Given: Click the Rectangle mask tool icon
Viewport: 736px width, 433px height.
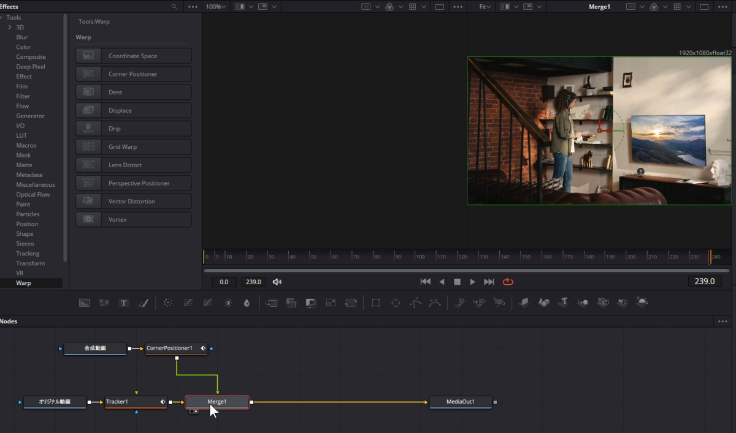Looking at the screenshot, I should click(x=376, y=303).
